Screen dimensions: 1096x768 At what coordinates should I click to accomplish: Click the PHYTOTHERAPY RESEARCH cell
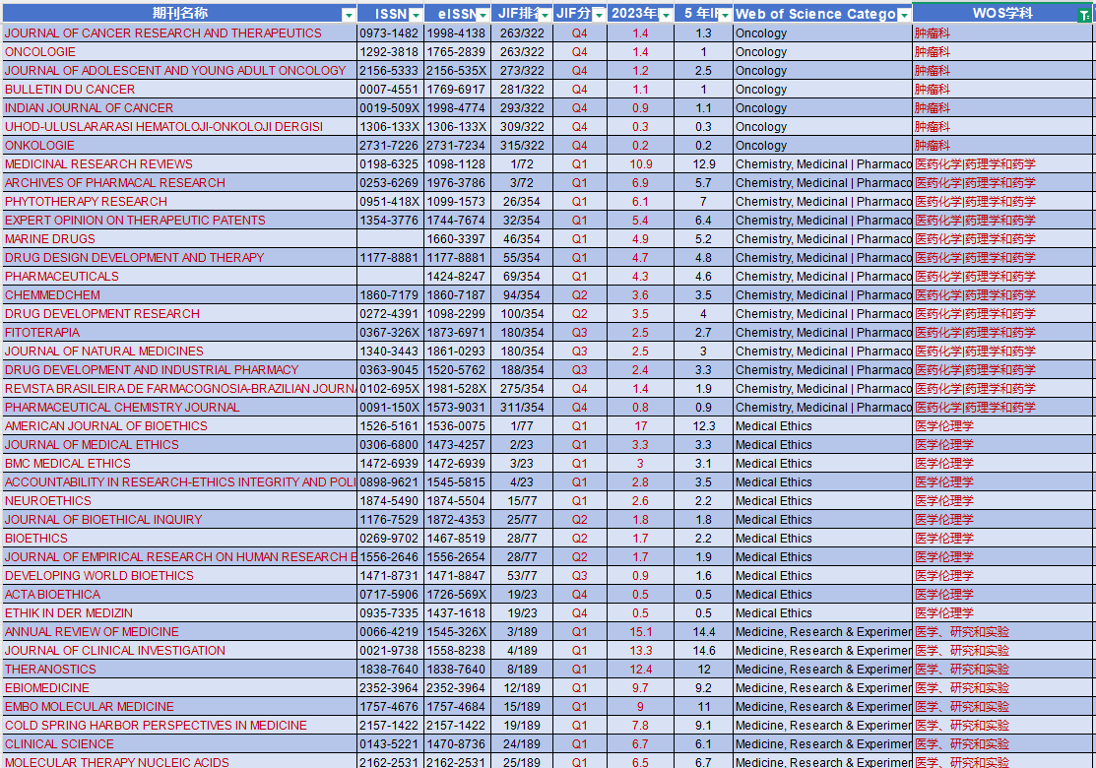coord(179,201)
